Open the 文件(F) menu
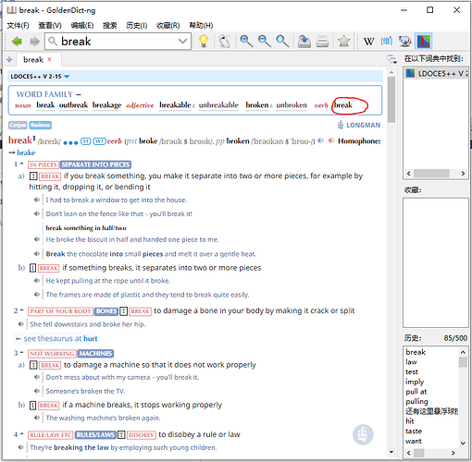The height and width of the screenshot is (462, 472). pyautogui.click(x=18, y=25)
